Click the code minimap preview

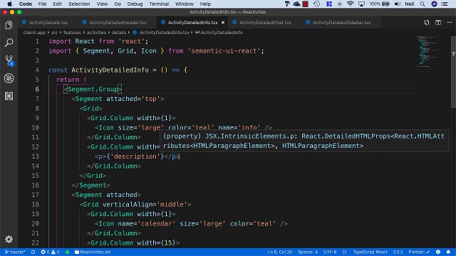pyautogui.click(x=427, y=51)
